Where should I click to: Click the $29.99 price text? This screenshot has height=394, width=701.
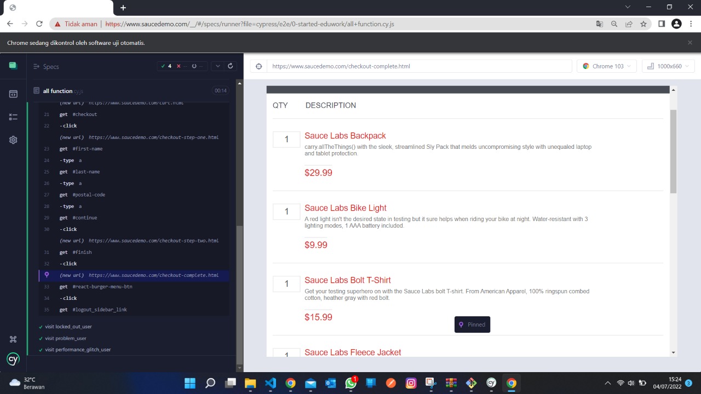coord(318,173)
